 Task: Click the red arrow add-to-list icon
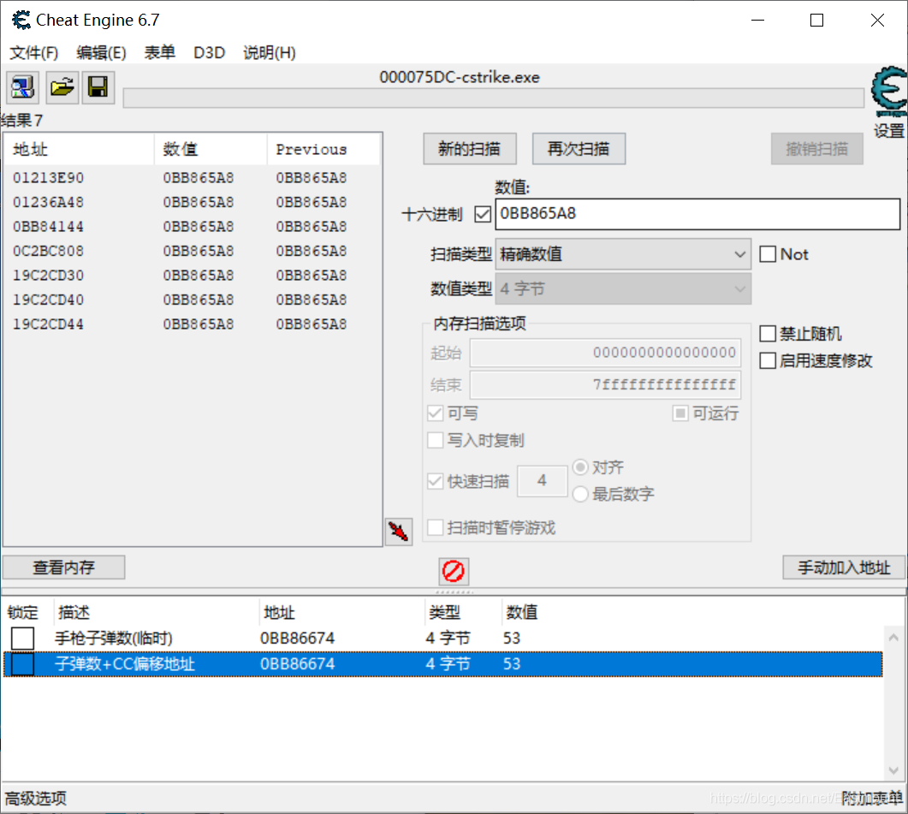pos(399,532)
